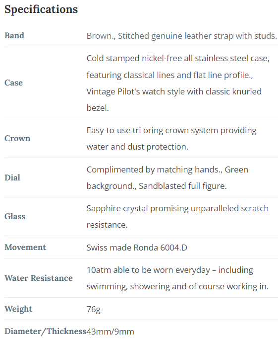Select the Crown row label
This screenshot has height=339, width=278.
point(17,138)
